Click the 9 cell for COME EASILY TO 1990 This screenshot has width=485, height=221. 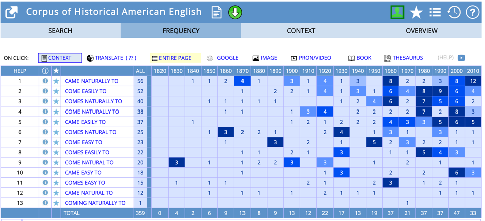pyautogui.click(x=440, y=91)
